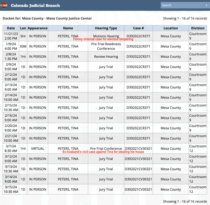210x205 pixels.
Task: Select the 2/8/24 1:30 PM date cell
Action: (x=11, y=57)
